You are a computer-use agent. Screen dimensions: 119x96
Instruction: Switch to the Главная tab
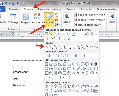point(14,9)
